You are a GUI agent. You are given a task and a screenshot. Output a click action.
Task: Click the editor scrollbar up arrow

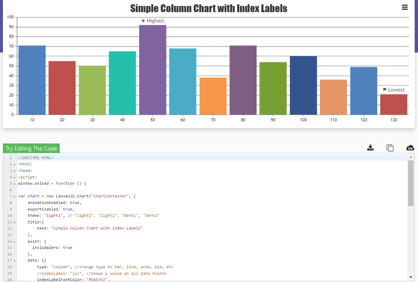410,156
